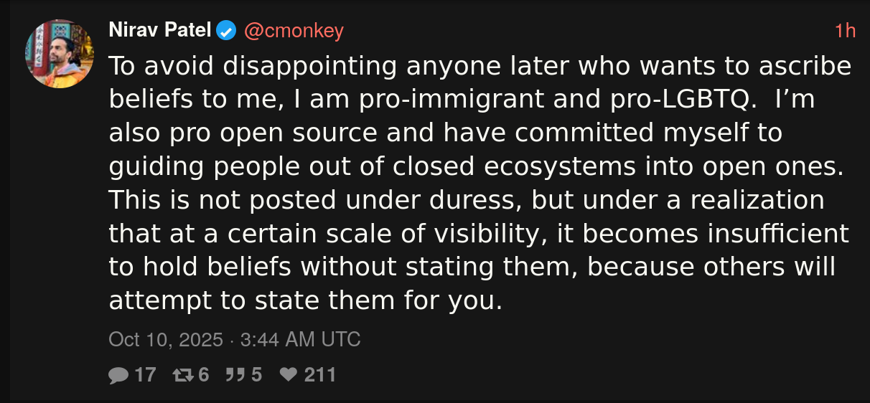
Task: Visit the @cmonkey handle link
Action: pyautogui.click(x=294, y=31)
